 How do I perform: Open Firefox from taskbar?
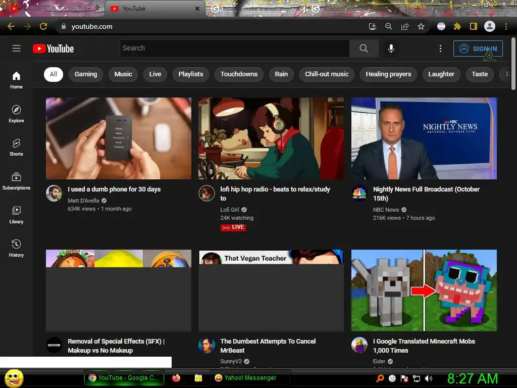[176, 378]
